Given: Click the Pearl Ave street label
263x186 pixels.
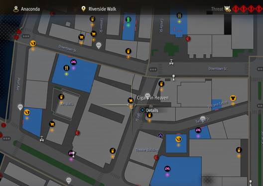Looking at the screenshot, I should (x=18, y=84).
